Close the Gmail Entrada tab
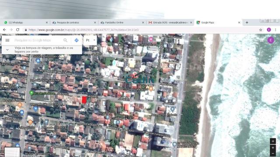This screenshot has height=157, width=280. click(191, 23)
